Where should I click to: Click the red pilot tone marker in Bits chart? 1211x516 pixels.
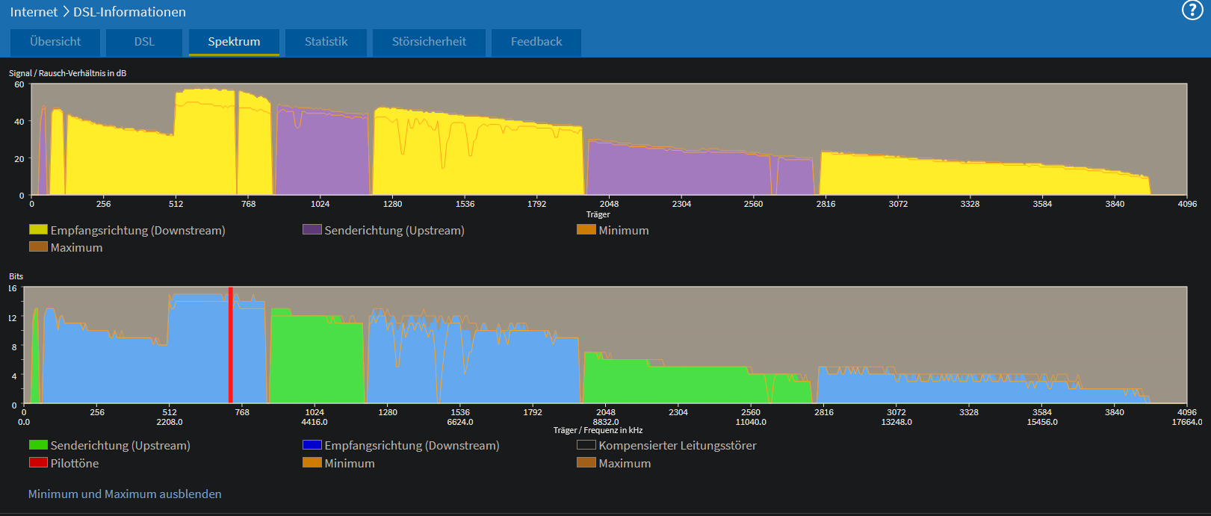point(231,345)
